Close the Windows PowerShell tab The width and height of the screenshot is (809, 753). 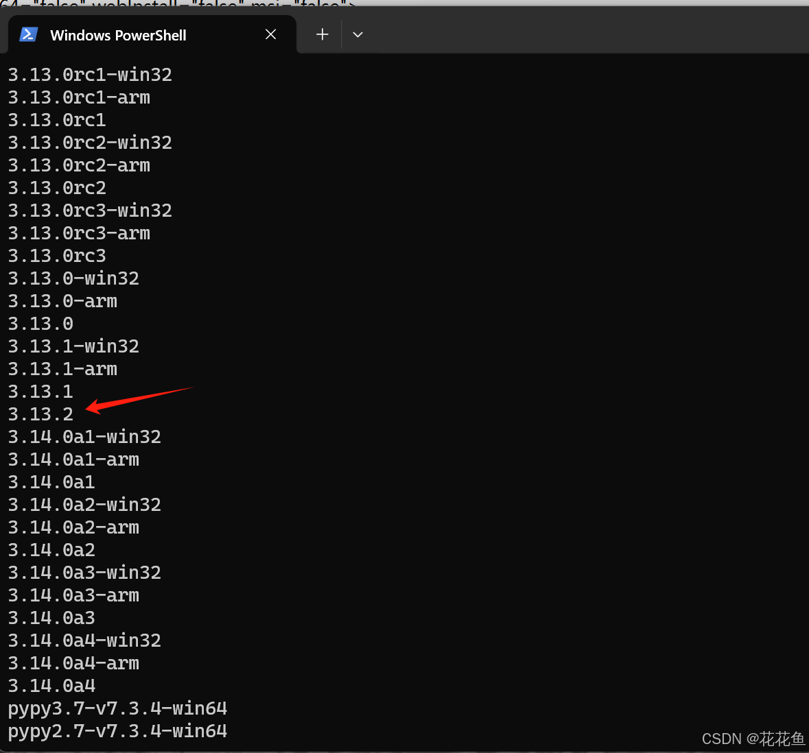click(270, 34)
